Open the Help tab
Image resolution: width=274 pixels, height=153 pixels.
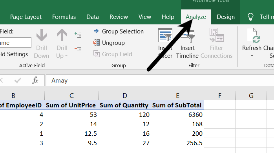pos(168,17)
